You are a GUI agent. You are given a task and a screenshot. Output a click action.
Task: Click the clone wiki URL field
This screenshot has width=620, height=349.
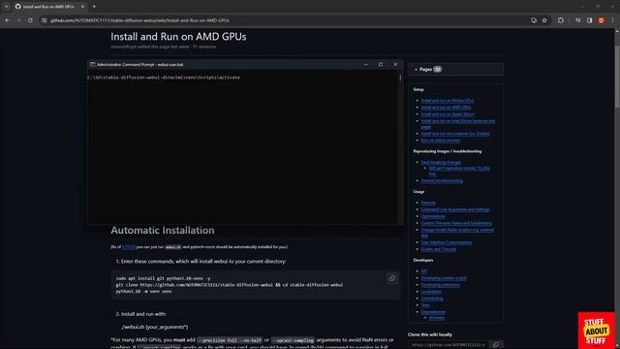(449, 344)
